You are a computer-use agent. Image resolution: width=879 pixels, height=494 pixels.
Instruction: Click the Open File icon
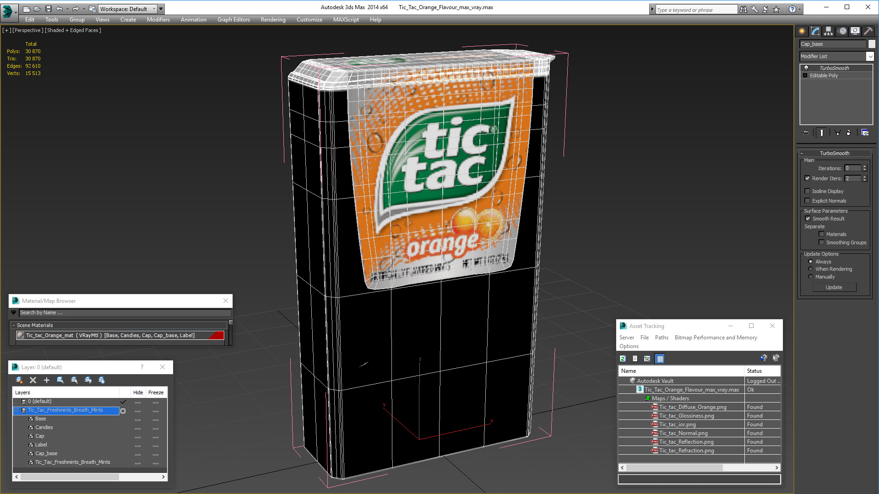click(x=37, y=9)
